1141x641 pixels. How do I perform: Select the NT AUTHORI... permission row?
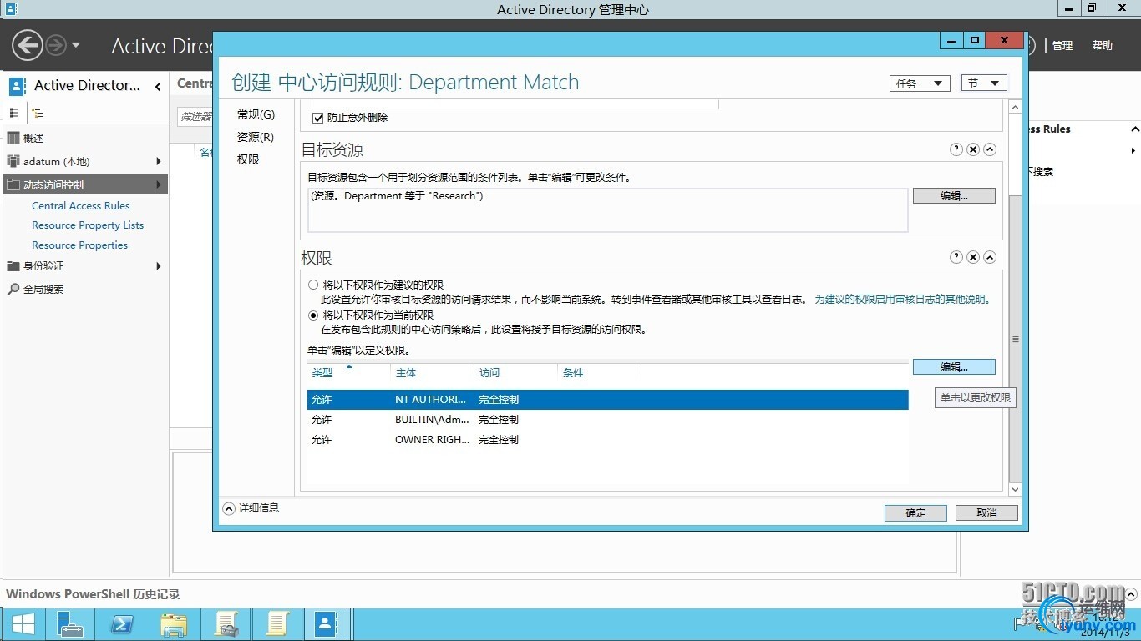(608, 400)
